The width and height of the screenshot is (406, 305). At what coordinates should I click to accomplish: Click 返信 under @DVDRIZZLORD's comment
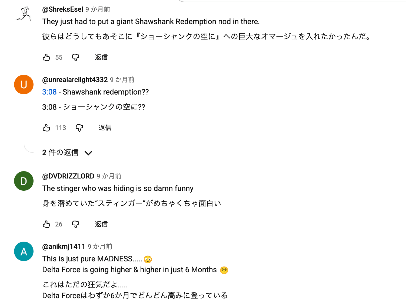point(101,224)
